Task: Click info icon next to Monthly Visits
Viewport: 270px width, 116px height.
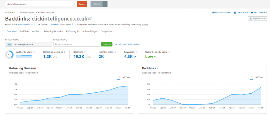Action: [x=115, y=52]
